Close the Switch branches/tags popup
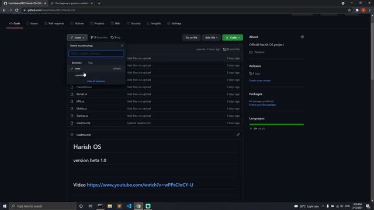The image size is (374, 210). (x=122, y=45)
